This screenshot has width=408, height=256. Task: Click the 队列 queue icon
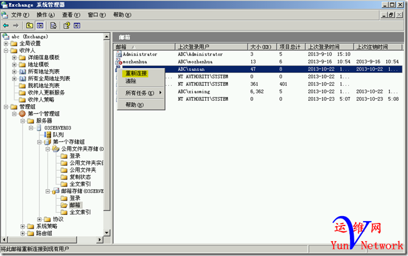pos(47,135)
